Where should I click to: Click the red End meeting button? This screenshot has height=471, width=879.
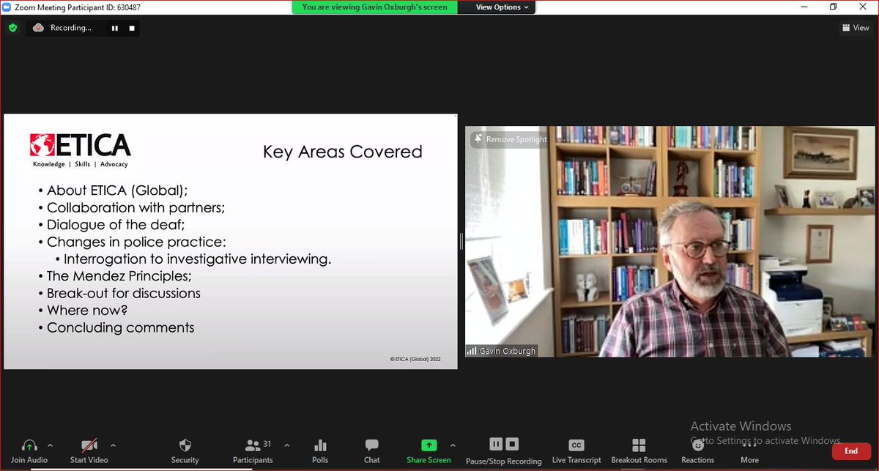pyautogui.click(x=850, y=451)
